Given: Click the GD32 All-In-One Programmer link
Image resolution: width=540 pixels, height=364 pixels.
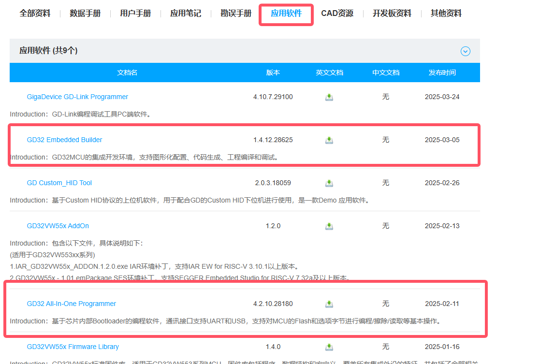Looking at the screenshot, I should [71, 304].
